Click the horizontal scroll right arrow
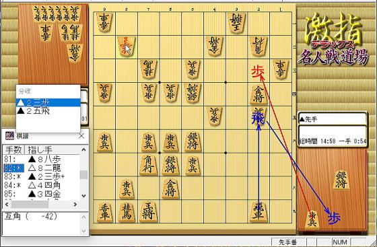Image resolution: width=377 pixels, height=247 pixels. [x=75, y=204]
